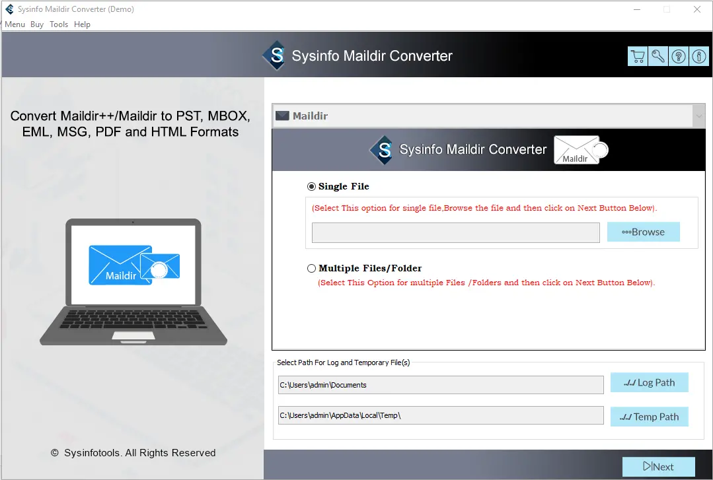Click the shopping cart buy icon
This screenshot has width=713, height=480.
pos(638,56)
